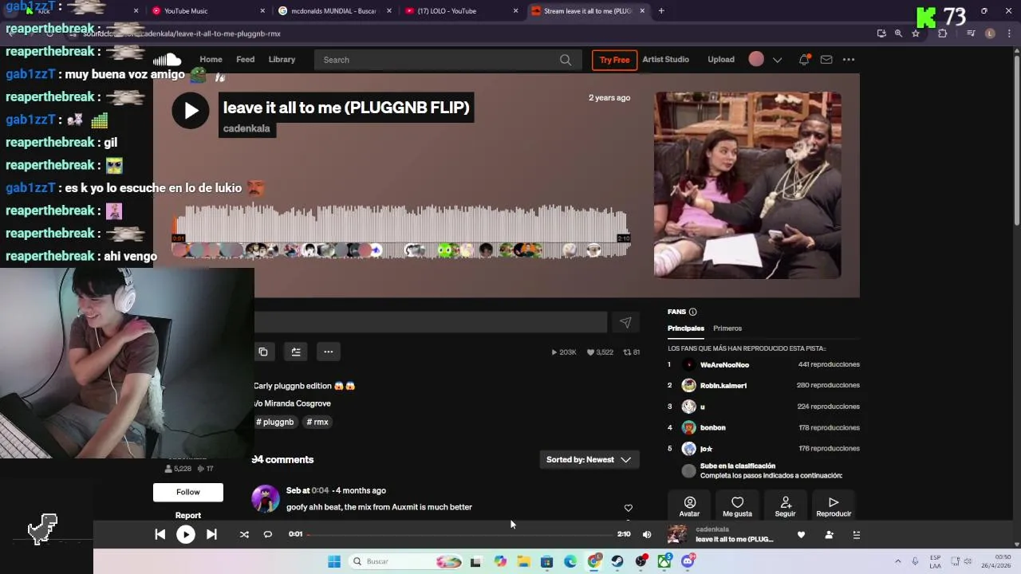Switch to the Principales fans tab
Screen dimensions: 1021x574
point(686,328)
